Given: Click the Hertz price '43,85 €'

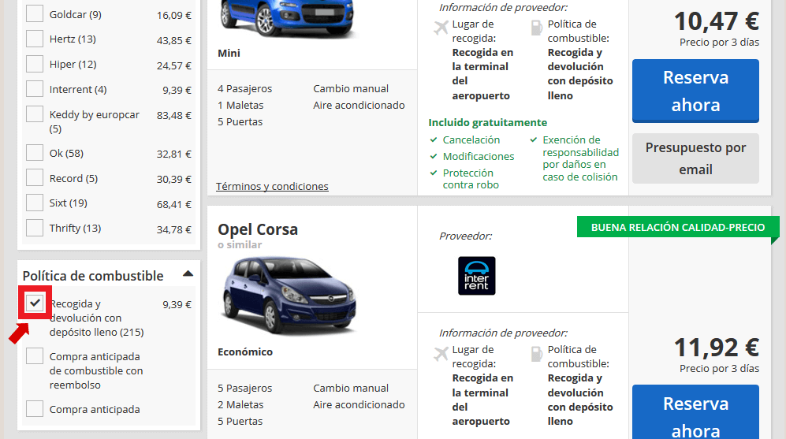Looking at the screenshot, I should click(174, 41).
